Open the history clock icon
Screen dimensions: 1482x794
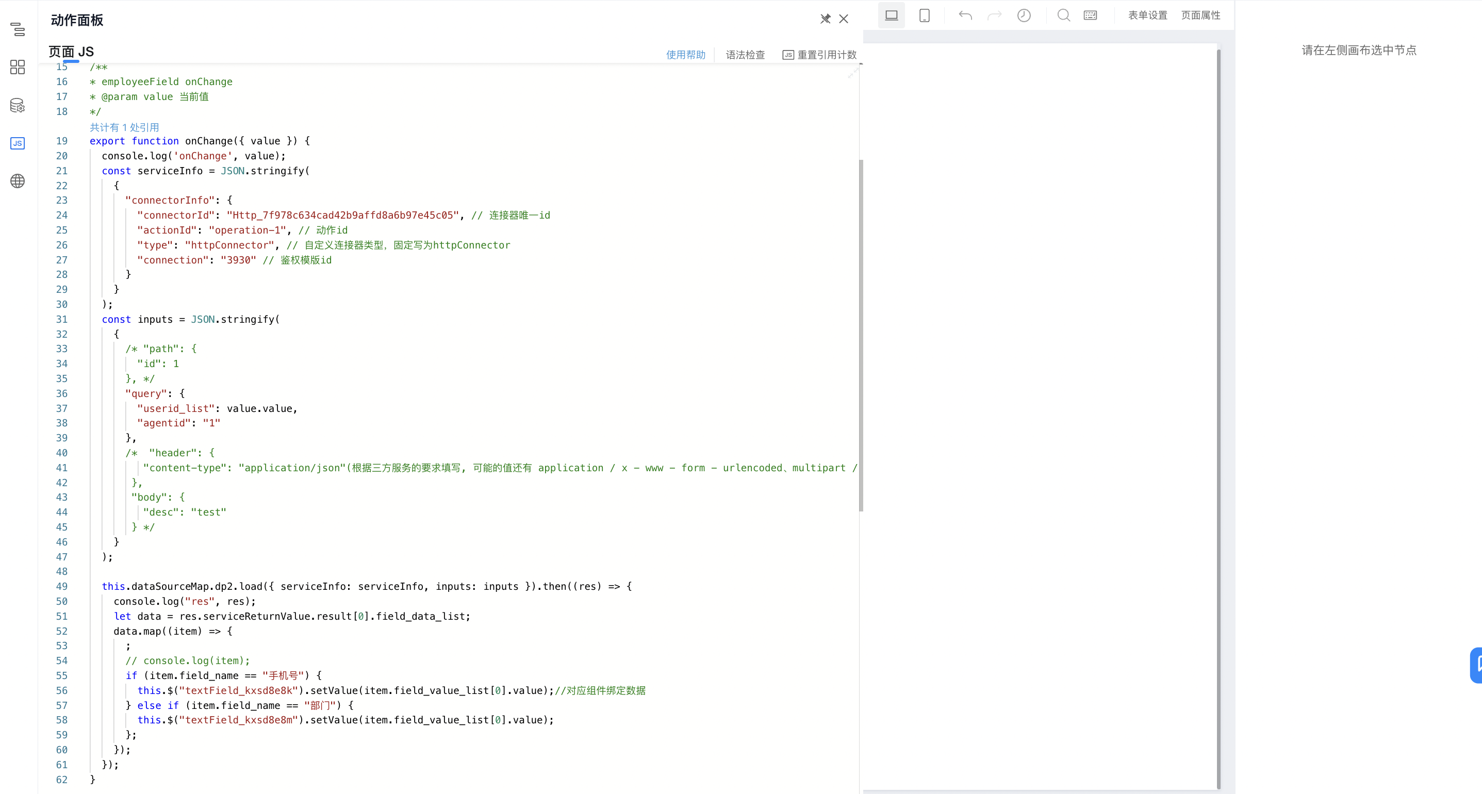(1024, 15)
